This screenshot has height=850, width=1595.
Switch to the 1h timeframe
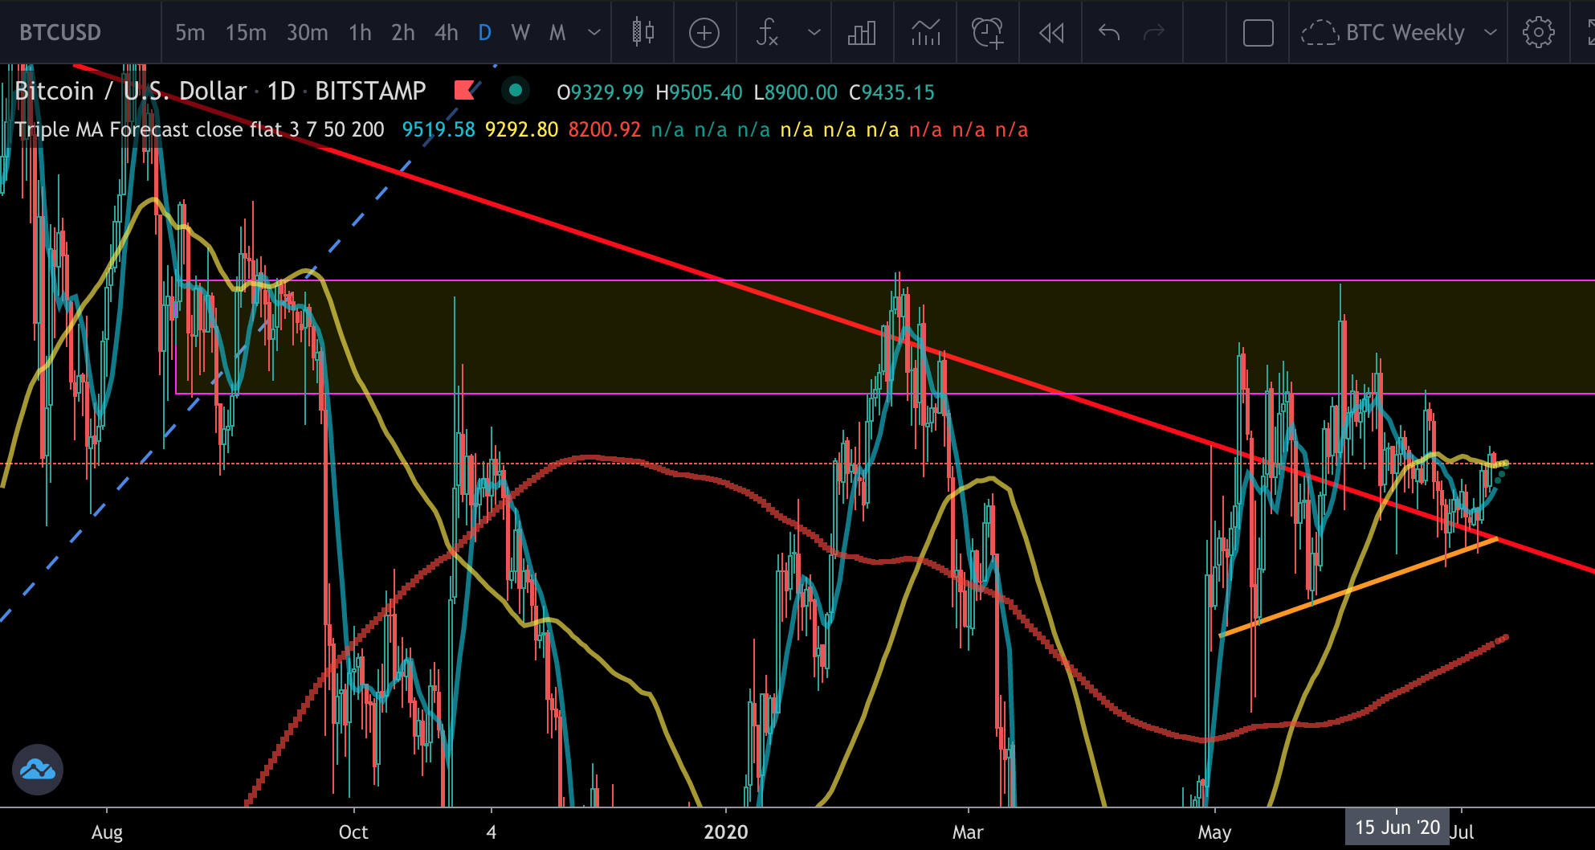(360, 33)
